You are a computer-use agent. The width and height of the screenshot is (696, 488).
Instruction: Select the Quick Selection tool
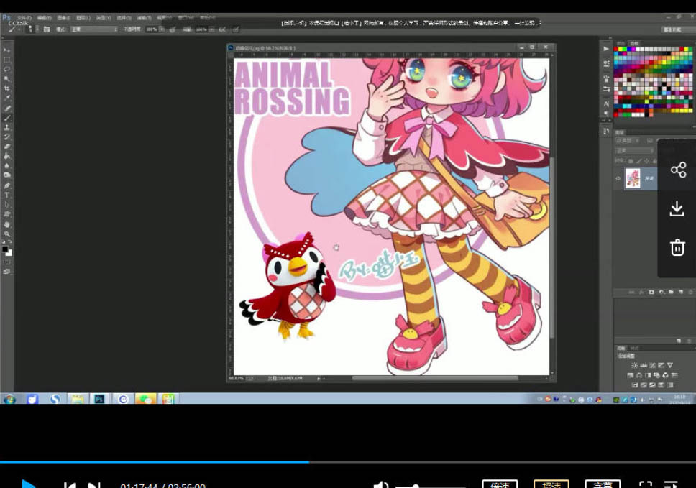[6, 79]
